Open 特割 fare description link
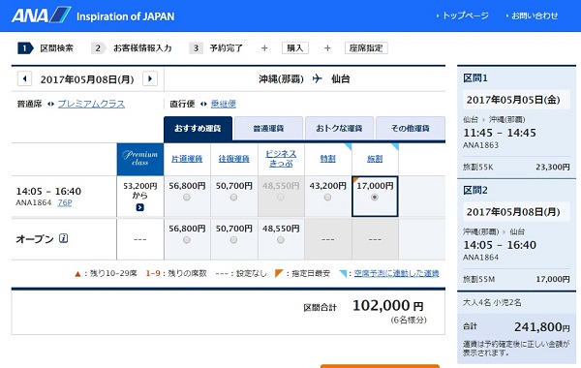The image size is (581, 368). click(328, 159)
